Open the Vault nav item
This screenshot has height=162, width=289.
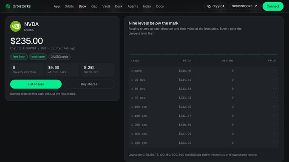click(x=106, y=6)
